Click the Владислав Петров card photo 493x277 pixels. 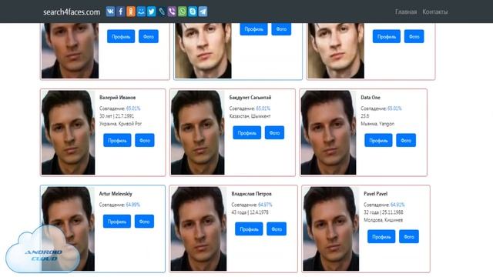199,229
